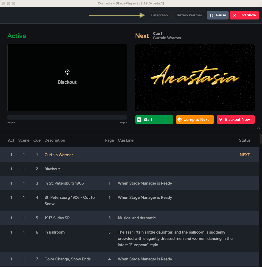This screenshot has height=267, width=262.
Task: Click the Curtain Warmer button in top bar
Action: pos(189,15)
